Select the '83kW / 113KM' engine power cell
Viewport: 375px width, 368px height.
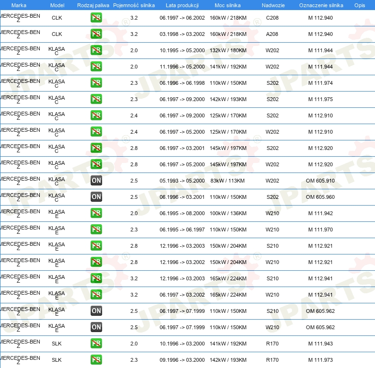pos(227,181)
